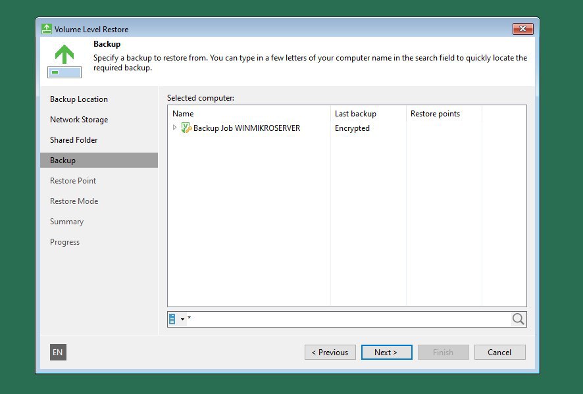Image resolution: width=583 pixels, height=394 pixels.
Task: Open the Restore Mode step
Action: (x=74, y=201)
